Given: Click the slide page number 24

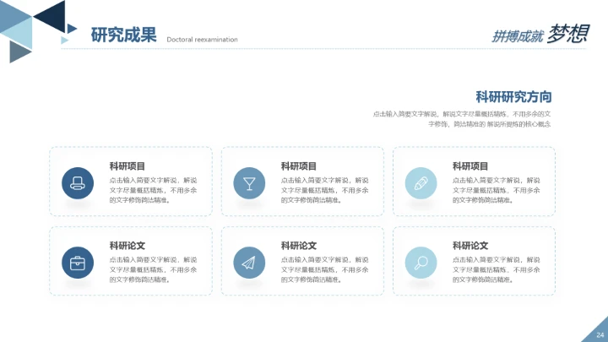Looking at the screenshot, I should pyautogui.click(x=600, y=335).
